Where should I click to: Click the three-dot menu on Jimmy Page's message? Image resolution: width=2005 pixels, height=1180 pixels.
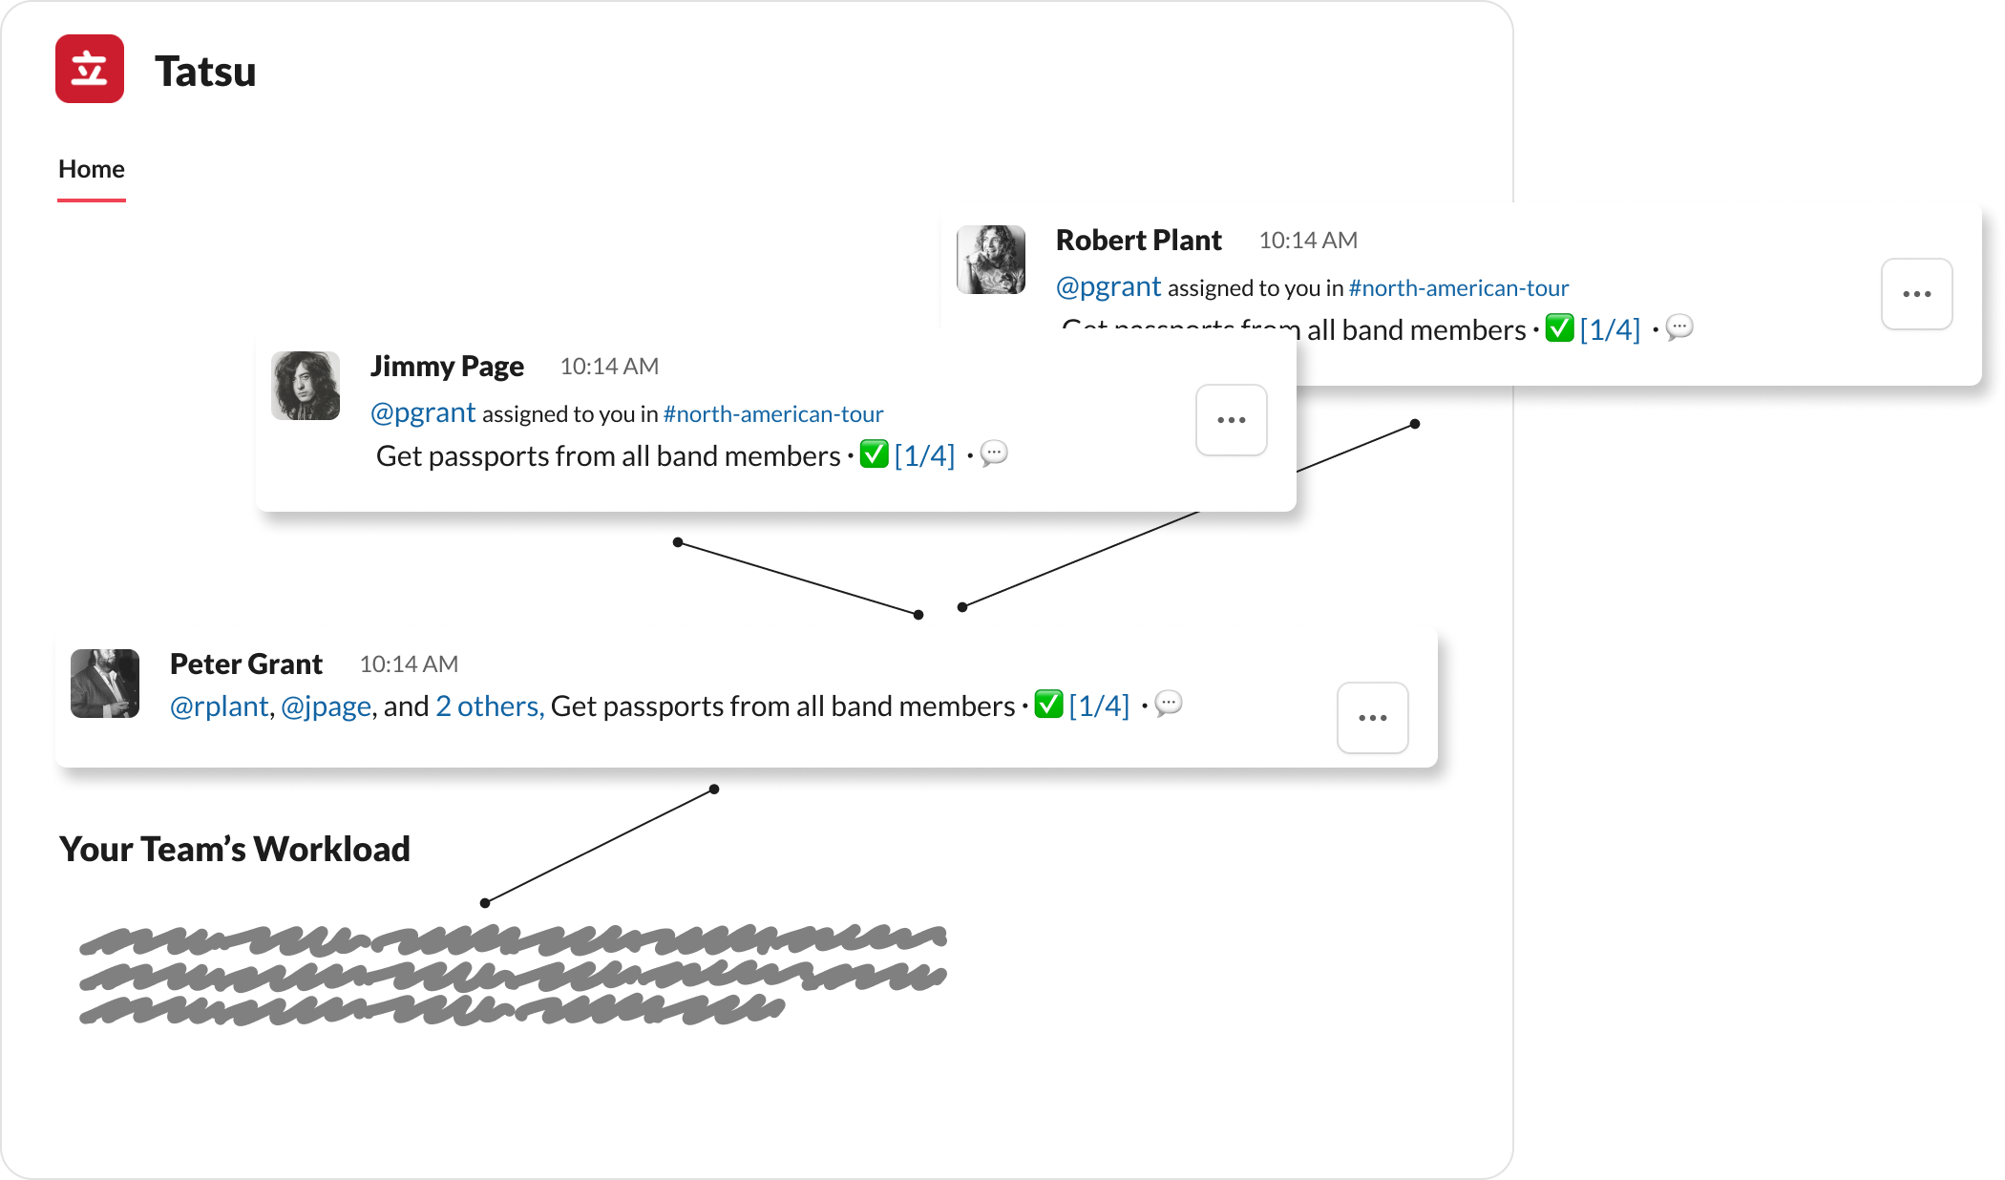point(1229,418)
